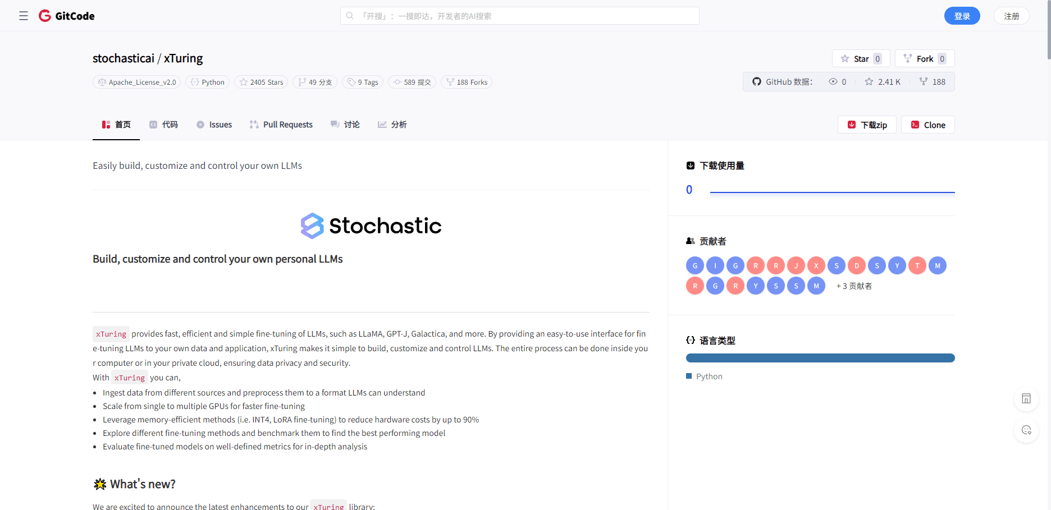The height and width of the screenshot is (510, 1051).
Task: Click the Stochastic logo image
Action: pos(371,226)
